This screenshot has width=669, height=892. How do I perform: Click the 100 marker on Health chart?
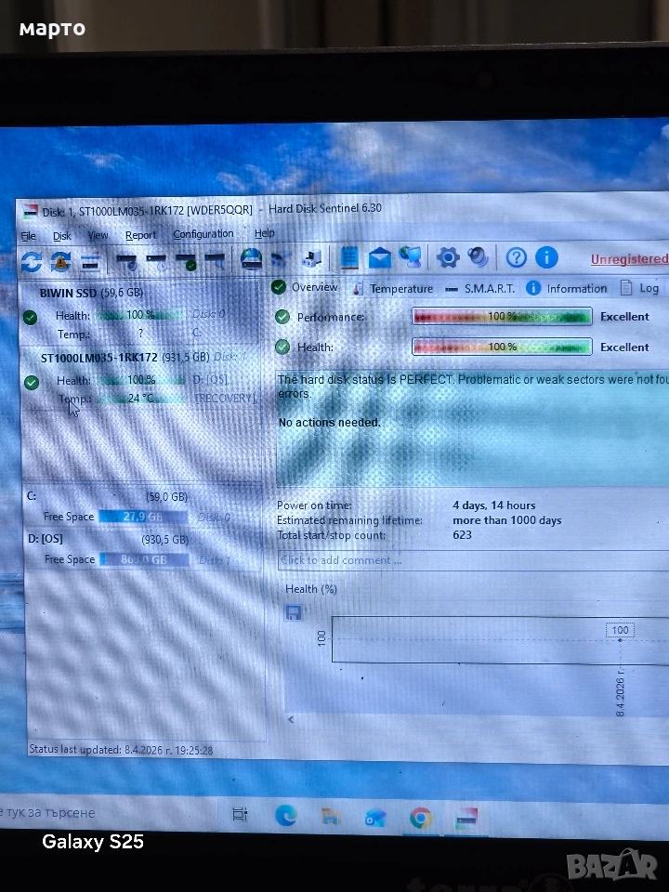click(x=620, y=630)
